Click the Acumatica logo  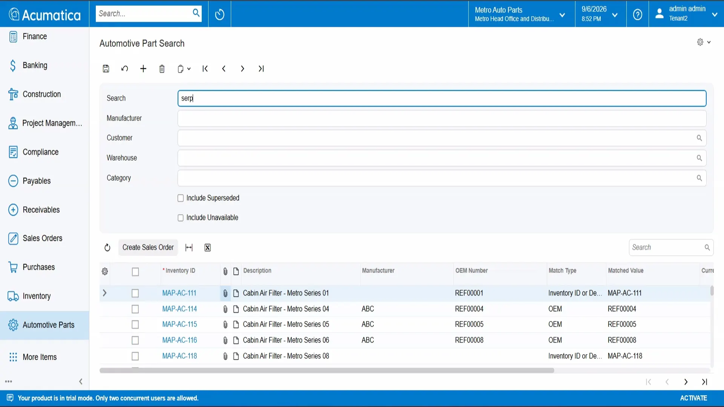44,14
